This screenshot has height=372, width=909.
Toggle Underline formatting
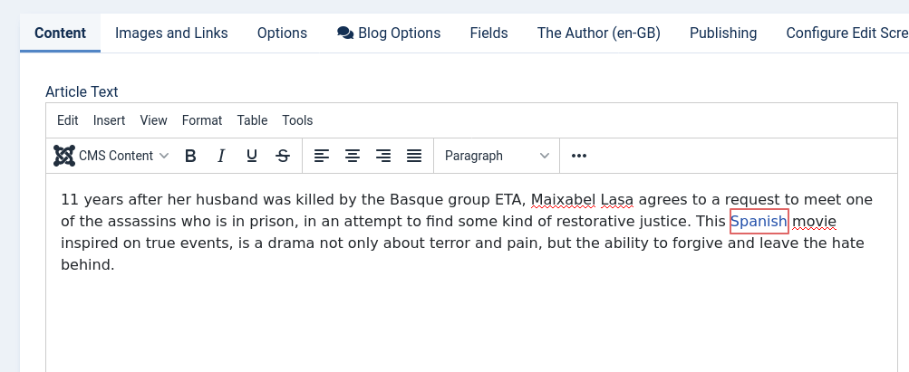click(x=252, y=156)
